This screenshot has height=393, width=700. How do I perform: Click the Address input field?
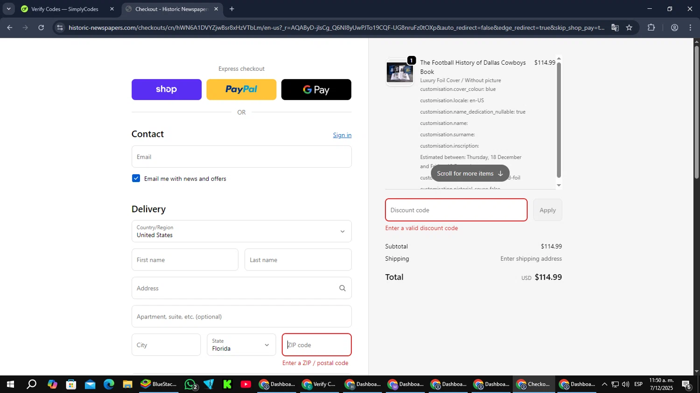[241, 288]
